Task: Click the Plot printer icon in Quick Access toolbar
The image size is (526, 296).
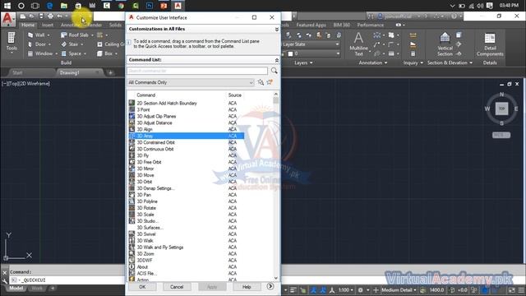Action: (50, 16)
